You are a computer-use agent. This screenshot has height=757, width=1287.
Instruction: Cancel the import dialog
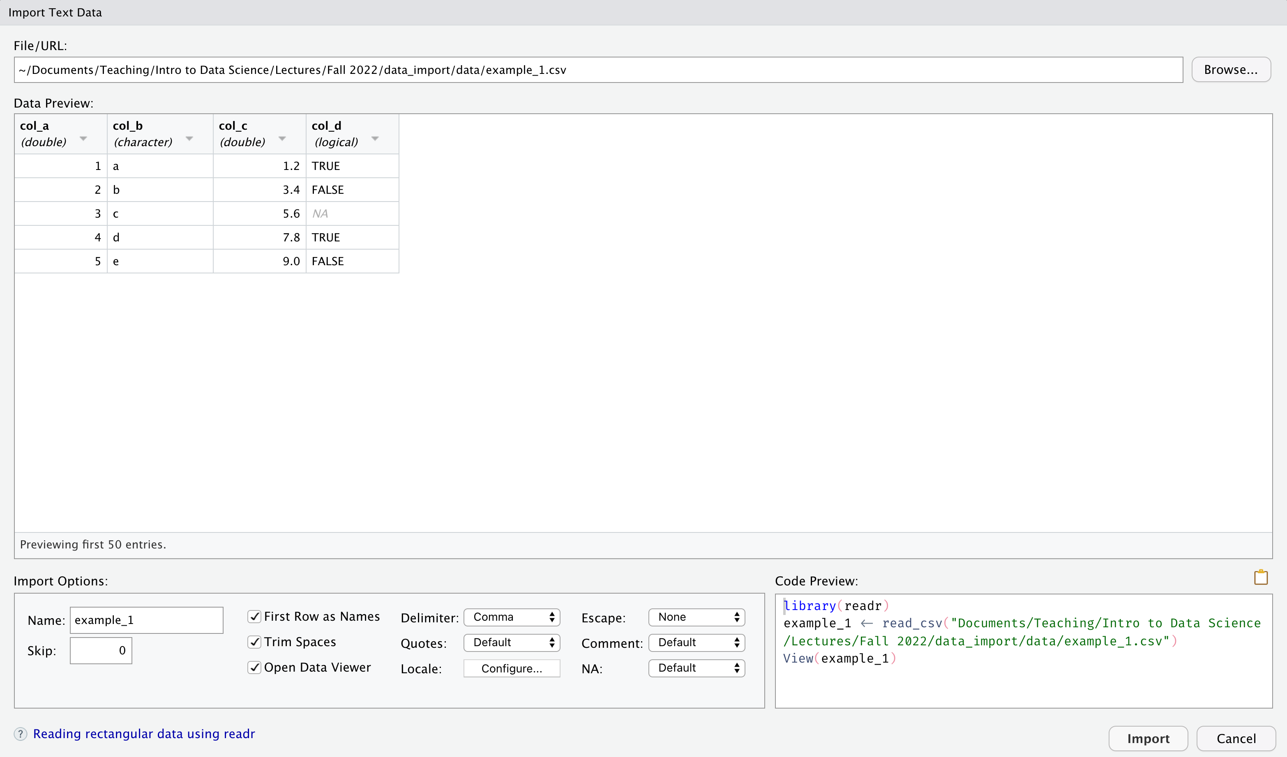pyautogui.click(x=1236, y=738)
